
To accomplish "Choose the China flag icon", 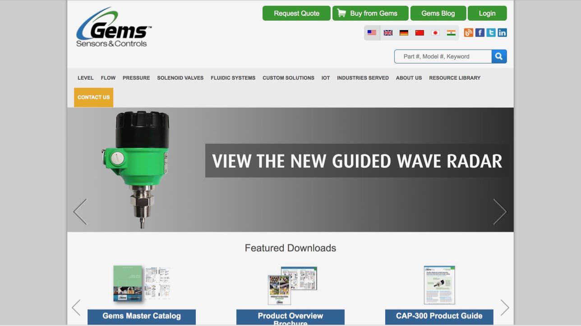I will click(420, 33).
